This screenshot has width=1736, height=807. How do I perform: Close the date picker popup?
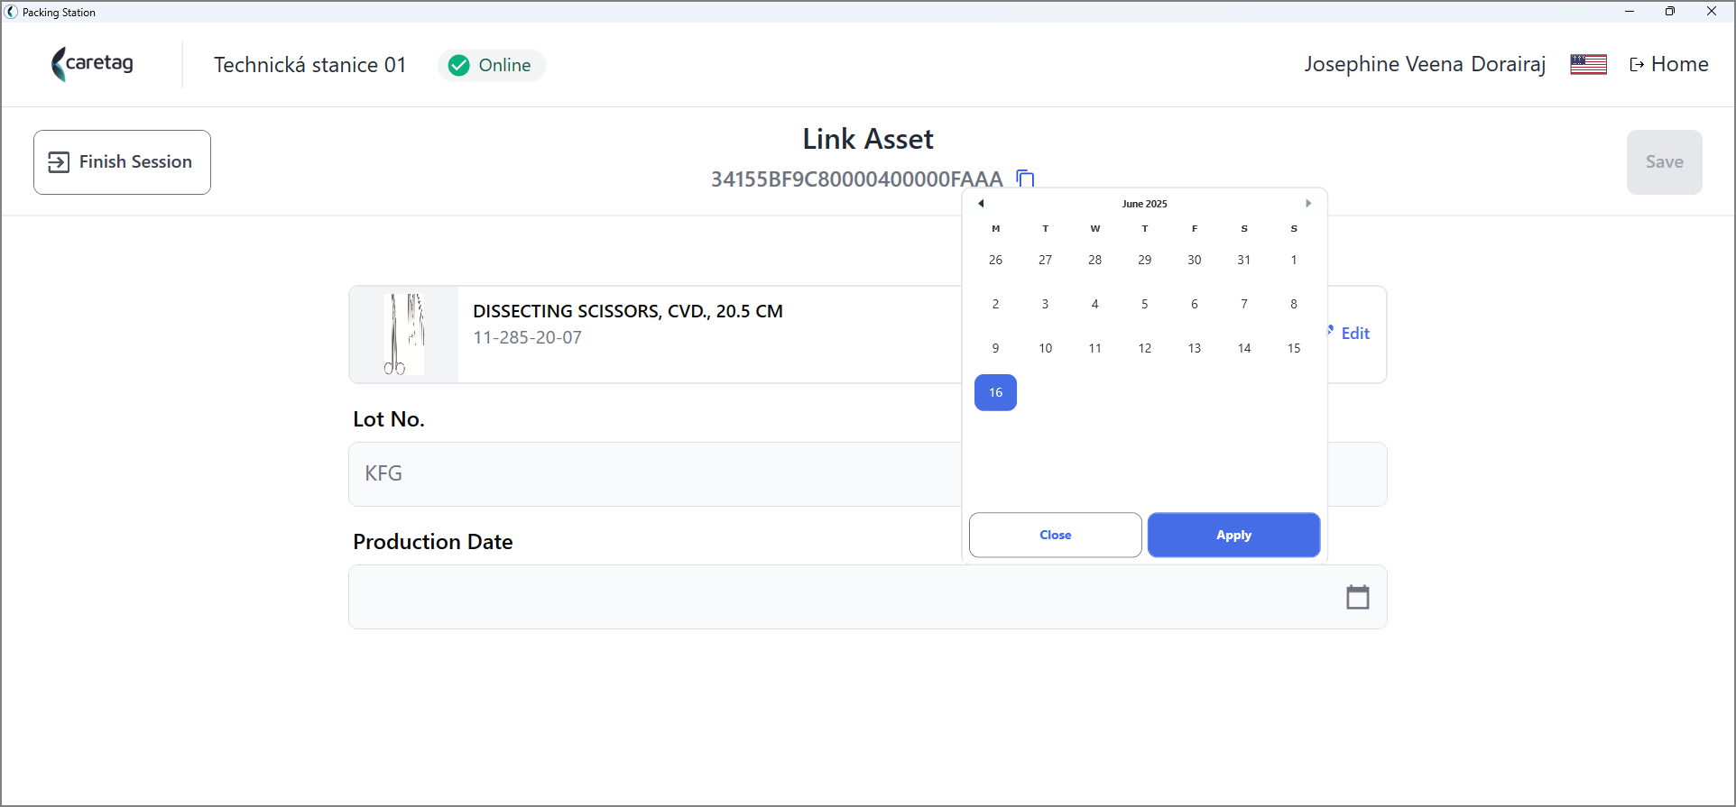[x=1055, y=535]
